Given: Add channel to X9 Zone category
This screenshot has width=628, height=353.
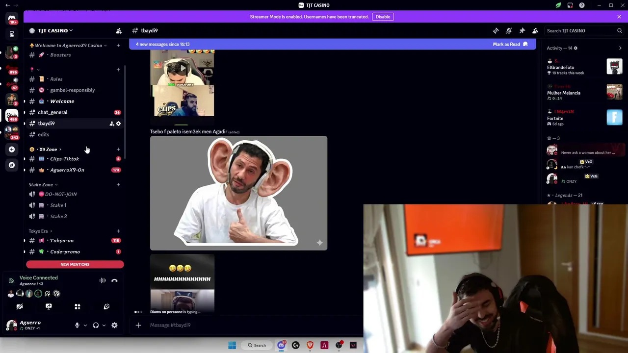Looking at the screenshot, I should coord(118,149).
